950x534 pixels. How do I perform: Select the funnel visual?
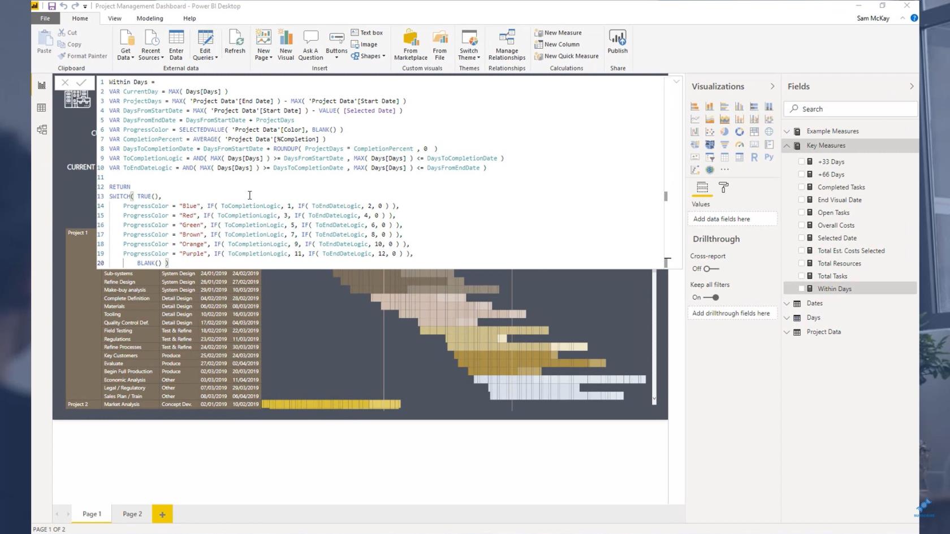point(724,145)
